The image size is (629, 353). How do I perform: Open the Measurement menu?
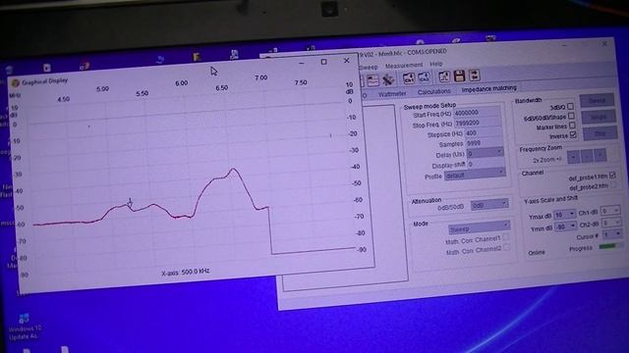pos(404,66)
